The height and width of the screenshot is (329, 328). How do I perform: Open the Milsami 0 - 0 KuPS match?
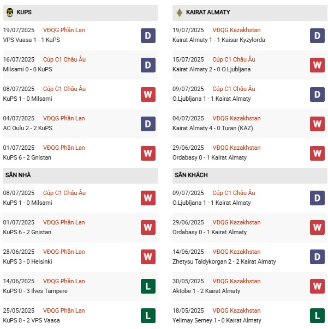[26, 69]
